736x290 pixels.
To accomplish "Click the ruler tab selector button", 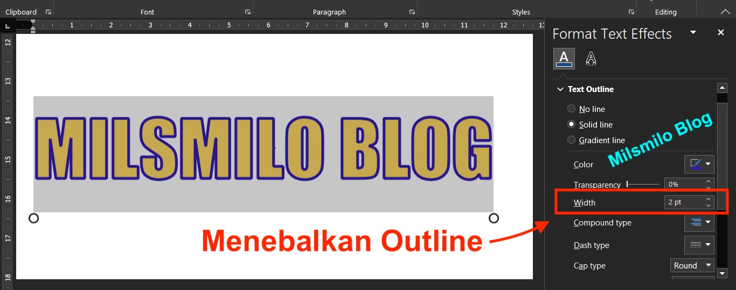I will pos(7,25).
